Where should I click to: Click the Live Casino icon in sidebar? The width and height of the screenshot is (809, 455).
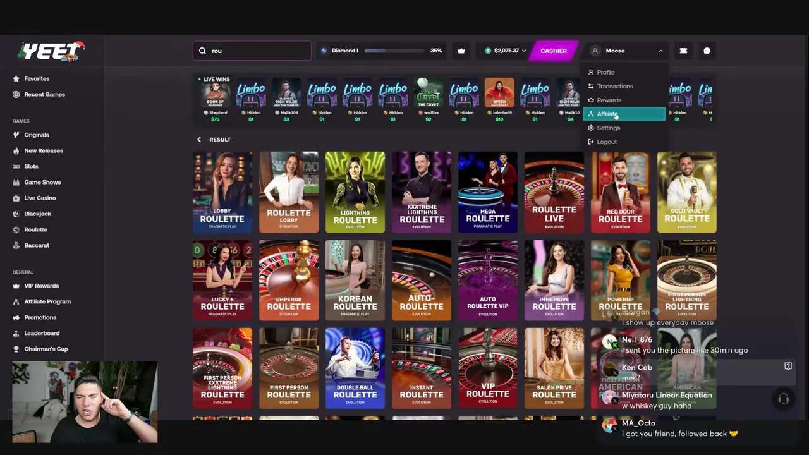(16, 198)
